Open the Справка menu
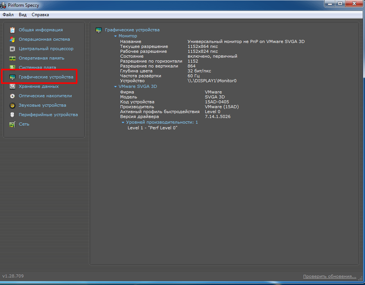 [40, 15]
